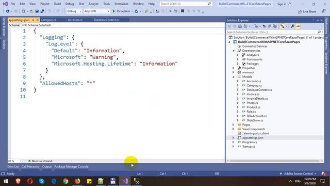Click the notifications icon in the status bar
Image resolution: width=330 pixels, height=186 pixels.
click(x=323, y=174)
